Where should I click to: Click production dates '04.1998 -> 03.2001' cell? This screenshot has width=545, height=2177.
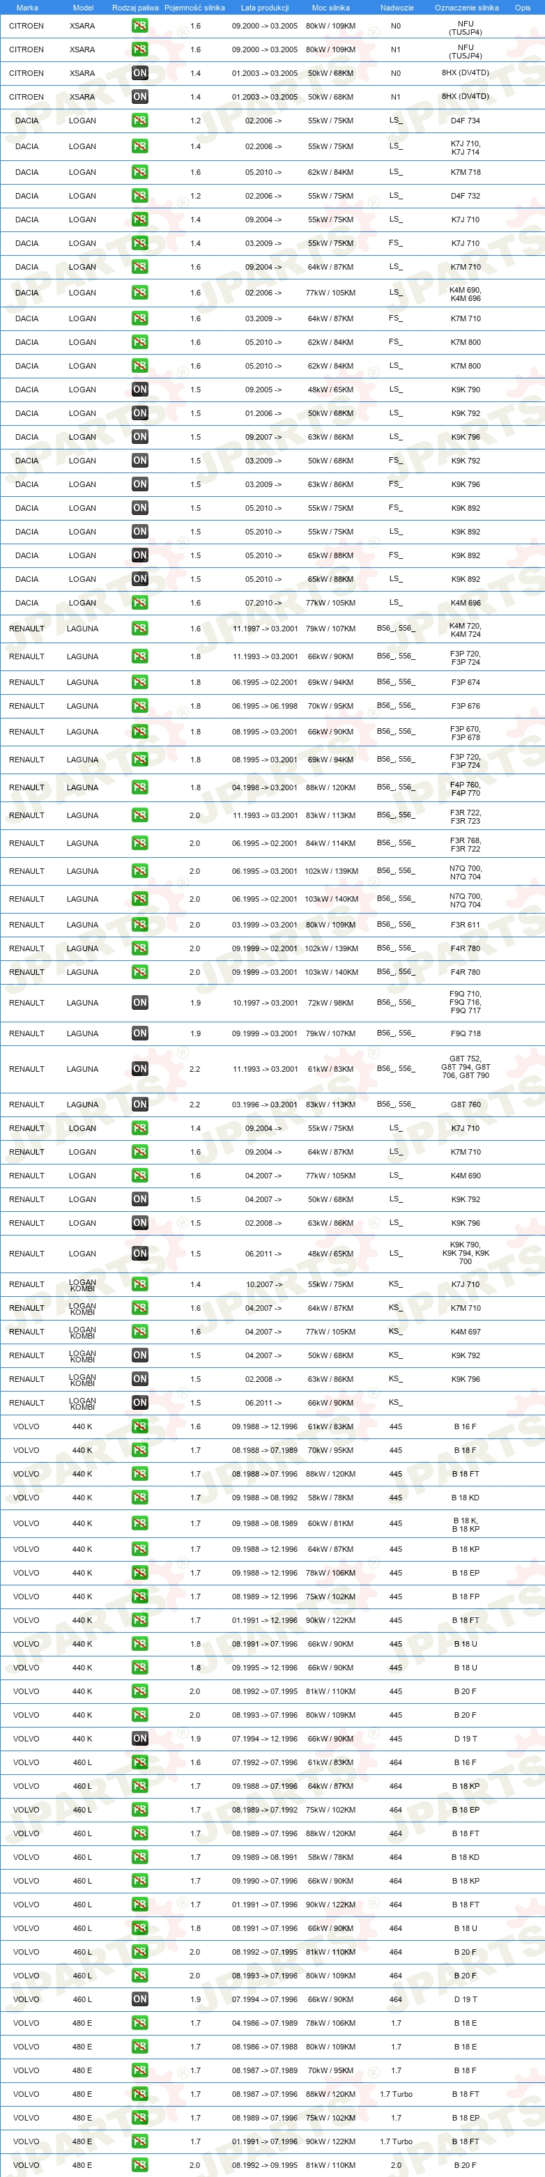pos(264,787)
